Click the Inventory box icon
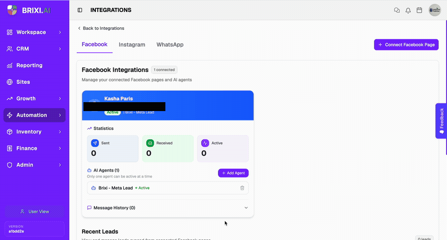Viewport: 447px width, 240px height. 10,132
